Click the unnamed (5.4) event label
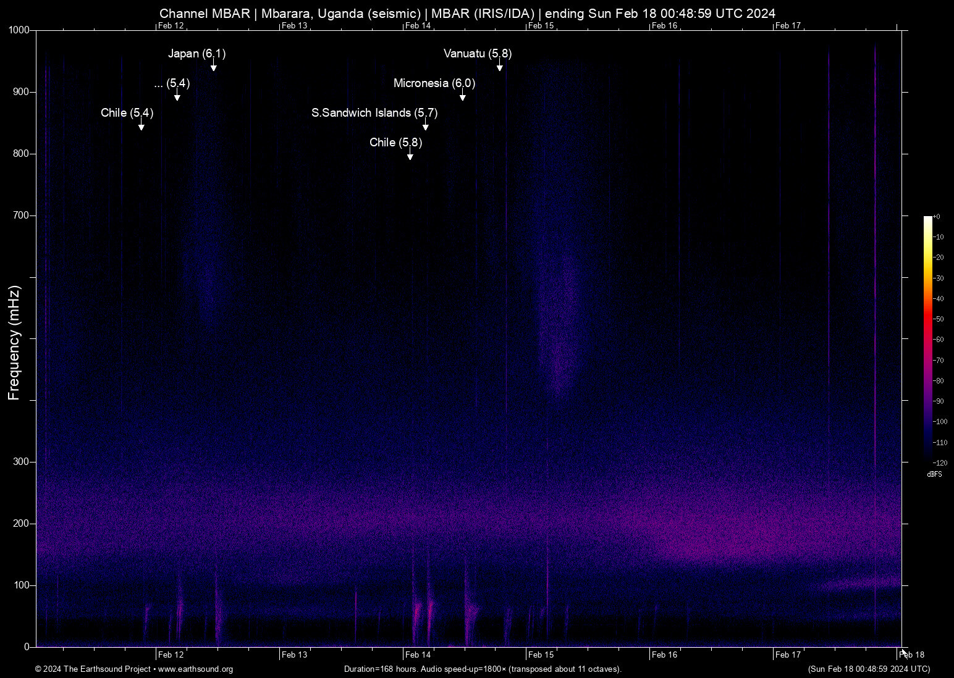This screenshot has width=954, height=678. (172, 84)
